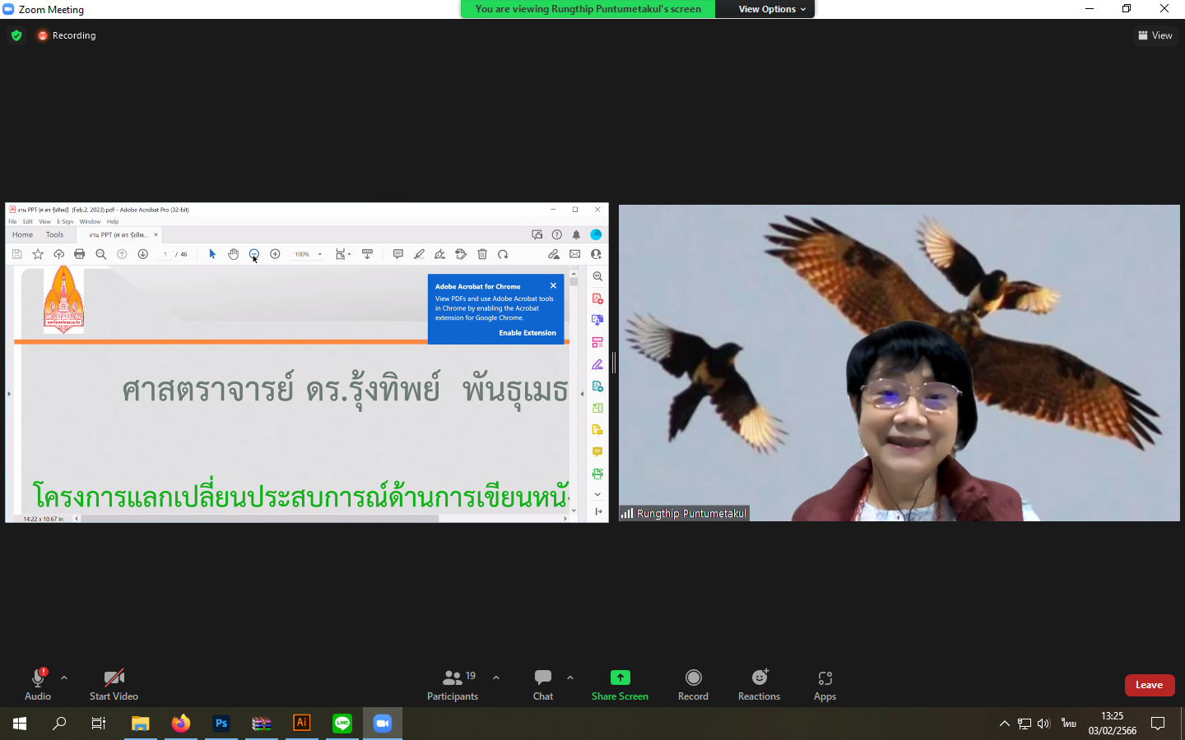This screenshot has height=740, width=1185.
Task: Click the taskbar clock showing 13:25
Action: pyautogui.click(x=1112, y=724)
